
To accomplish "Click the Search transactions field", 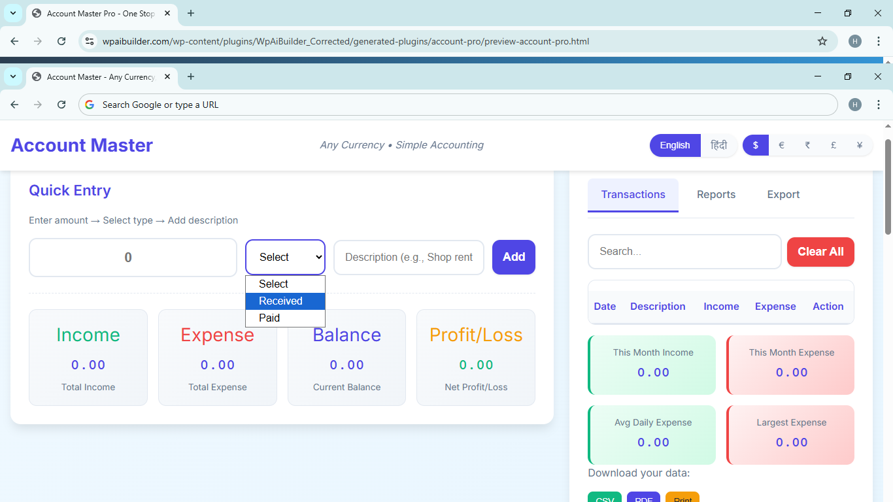I will pos(684,252).
